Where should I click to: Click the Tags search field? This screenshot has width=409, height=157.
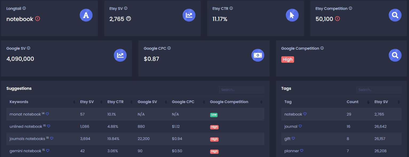(x=379, y=90)
